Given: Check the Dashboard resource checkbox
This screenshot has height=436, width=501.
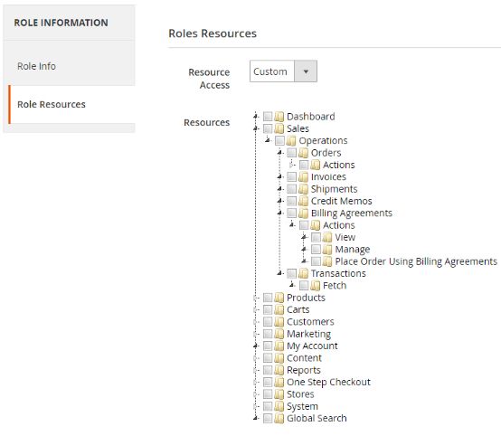Looking at the screenshot, I should (x=268, y=117).
